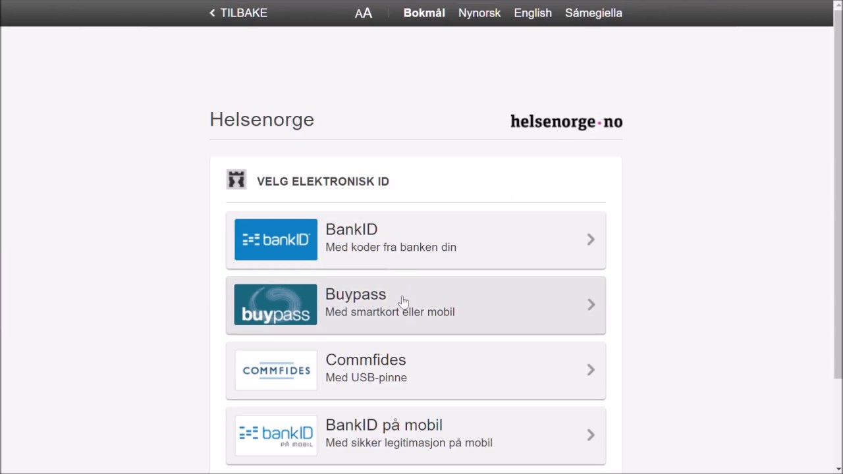Click the BankID logo icon
843x474 pixels.
[x=275, y=240]
